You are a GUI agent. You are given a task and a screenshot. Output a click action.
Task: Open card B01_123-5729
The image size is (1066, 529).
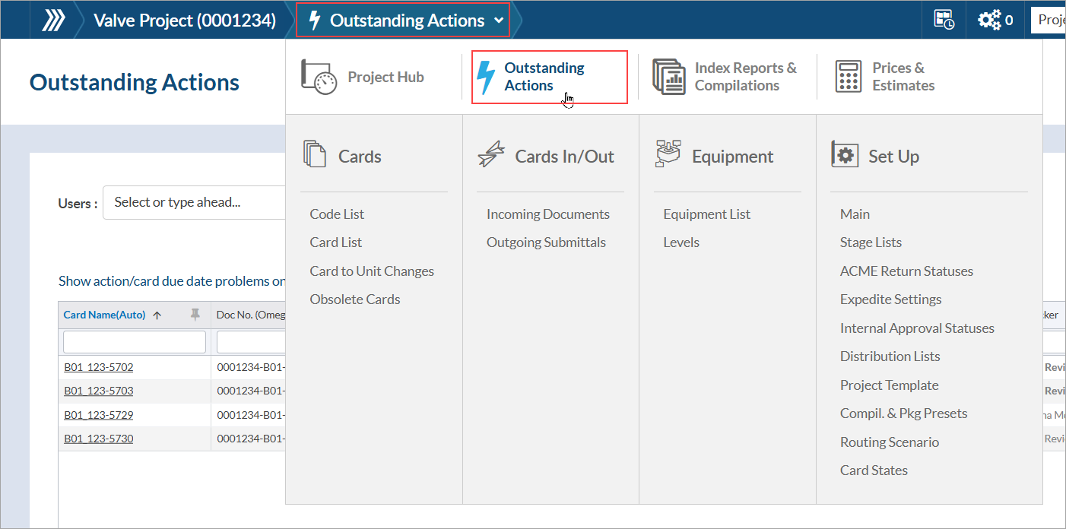coord(99,415)
